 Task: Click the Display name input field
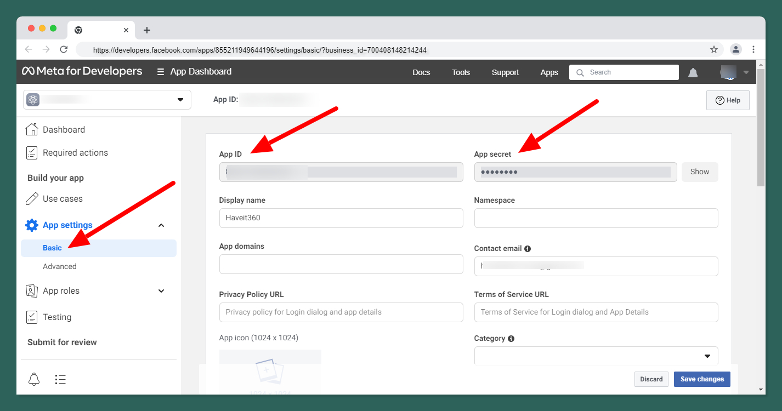click(341, 218)
